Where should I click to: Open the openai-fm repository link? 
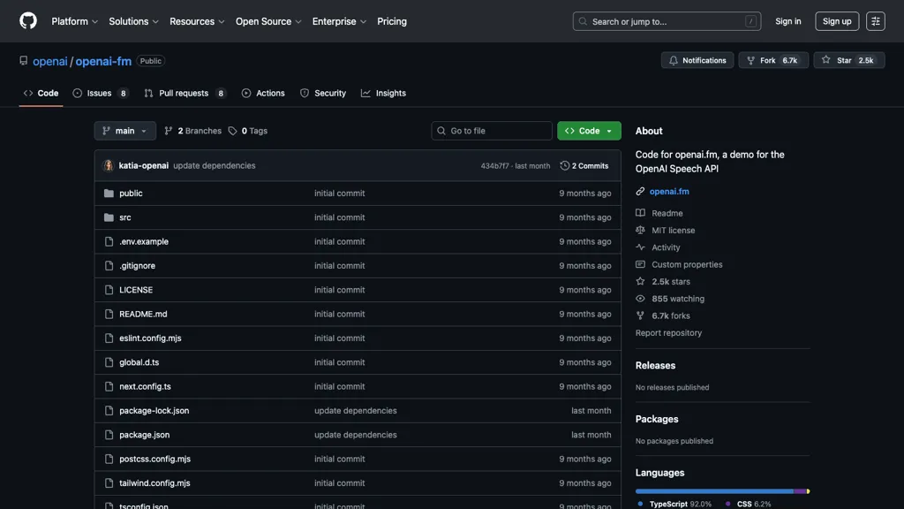[103, 61]
